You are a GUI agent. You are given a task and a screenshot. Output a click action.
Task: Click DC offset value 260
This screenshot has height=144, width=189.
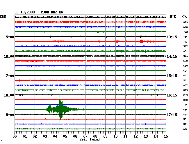tap(186, 17)
